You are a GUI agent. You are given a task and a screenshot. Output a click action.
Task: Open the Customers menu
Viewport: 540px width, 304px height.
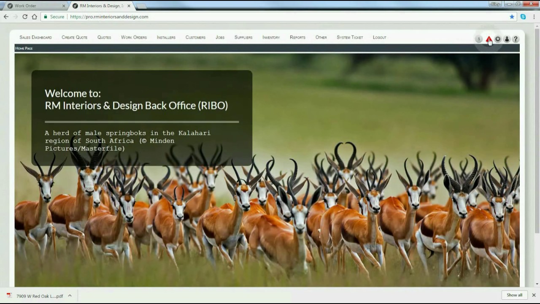[x=195, y=38]
